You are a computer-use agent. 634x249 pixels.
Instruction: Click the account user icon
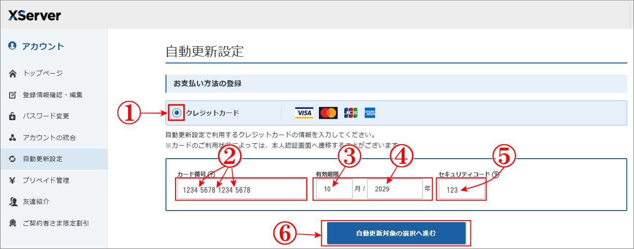pyautogui.click(x=13, y=46)
